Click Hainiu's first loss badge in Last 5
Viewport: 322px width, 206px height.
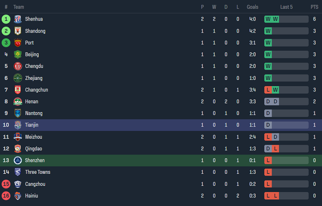tap(268, 196)
